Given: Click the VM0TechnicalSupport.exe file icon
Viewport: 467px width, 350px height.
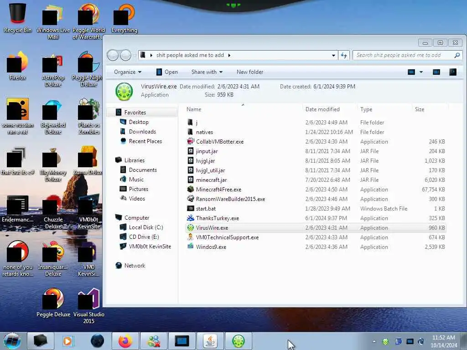Looking at the screenshot, I should (x=191, y=237).
